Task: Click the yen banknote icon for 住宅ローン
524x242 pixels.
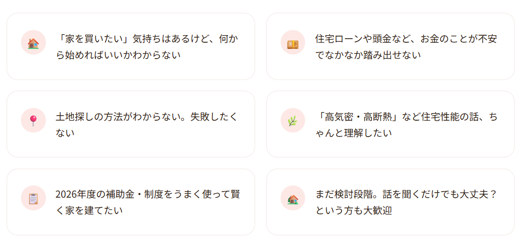Action: (x=293, y=43)
